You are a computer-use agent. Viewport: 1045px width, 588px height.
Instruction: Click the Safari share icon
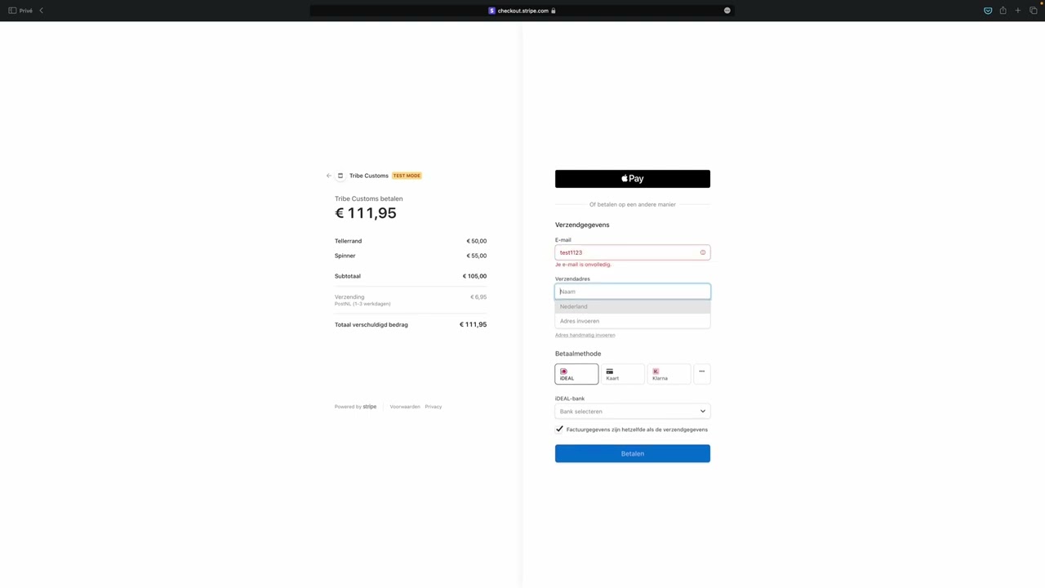(1003, 11)
